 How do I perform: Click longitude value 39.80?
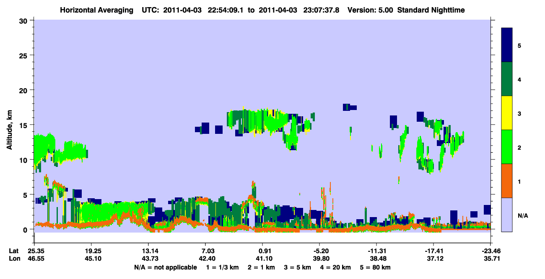point(321,259)
